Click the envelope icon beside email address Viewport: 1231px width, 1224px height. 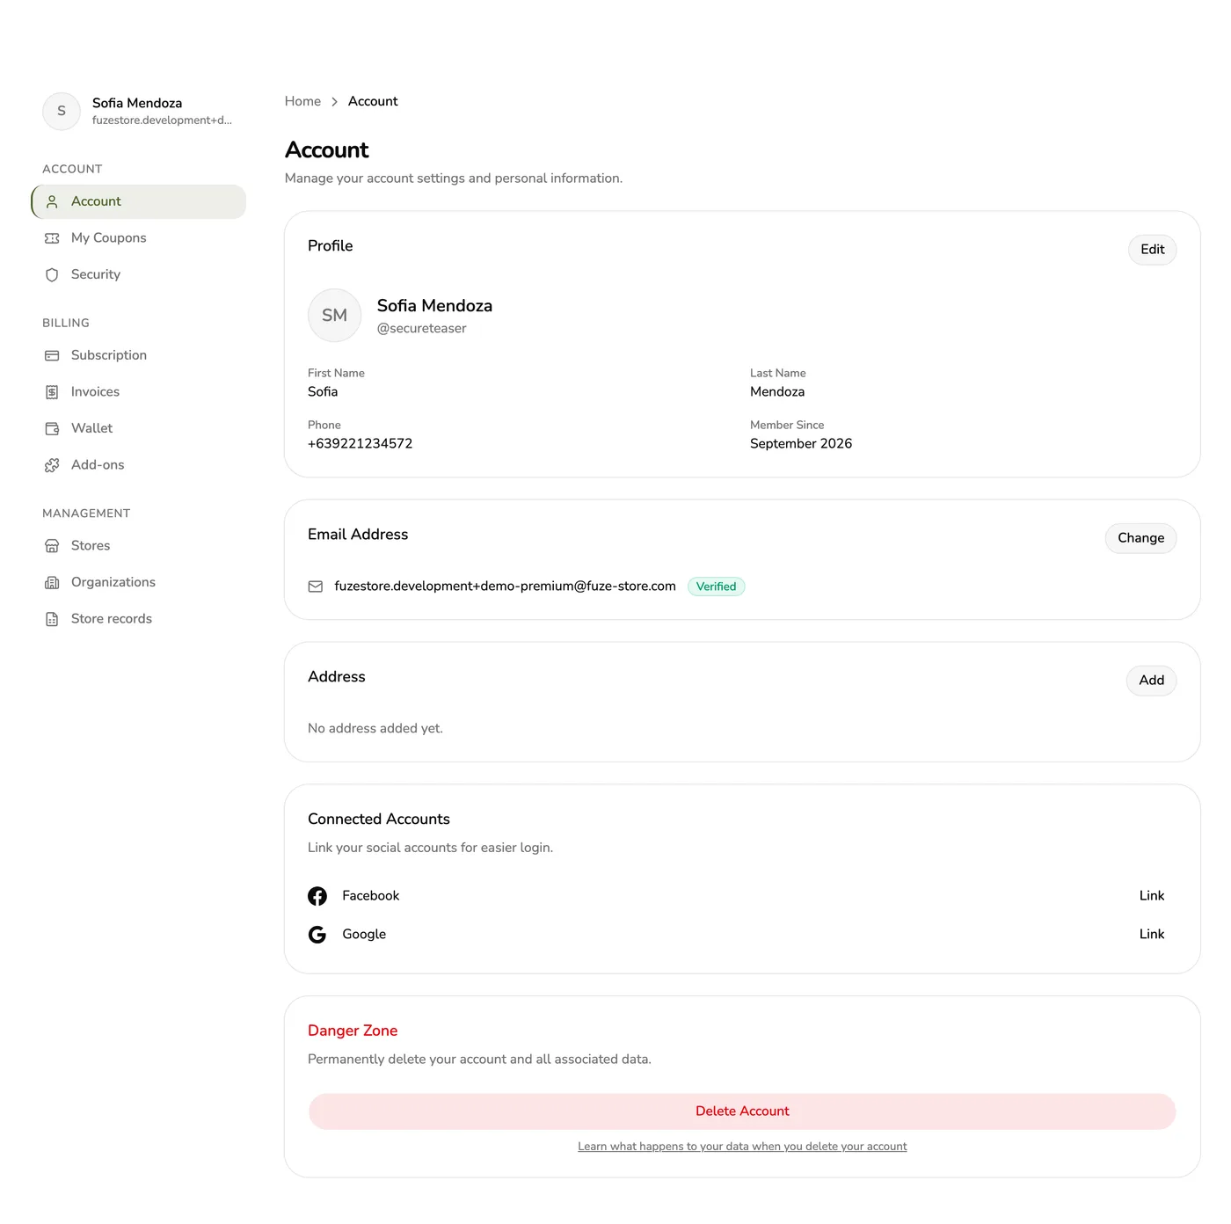(316, 586)
